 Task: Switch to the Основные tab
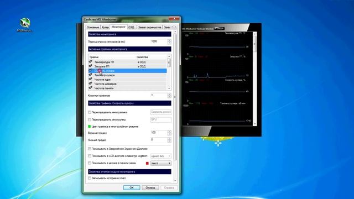[x=93, y=27]
